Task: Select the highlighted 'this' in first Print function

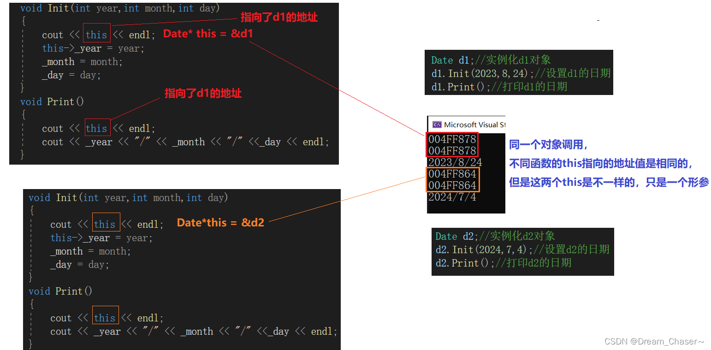Action: coord(97,128)
